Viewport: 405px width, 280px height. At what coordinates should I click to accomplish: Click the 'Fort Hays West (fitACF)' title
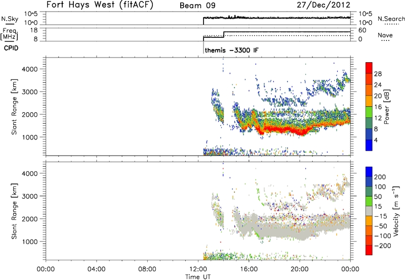(100, 5)
